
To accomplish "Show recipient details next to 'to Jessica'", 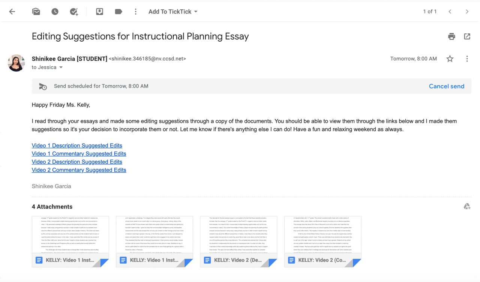I will pos(61,67).
